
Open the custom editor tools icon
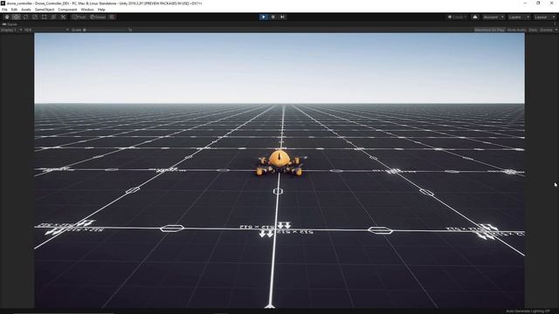click(x=63, y=17)
